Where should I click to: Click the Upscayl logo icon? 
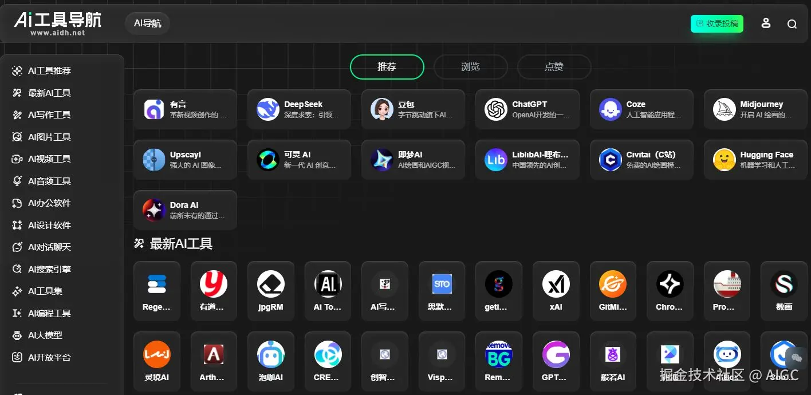pyautogui.click(x=154, y=160)
